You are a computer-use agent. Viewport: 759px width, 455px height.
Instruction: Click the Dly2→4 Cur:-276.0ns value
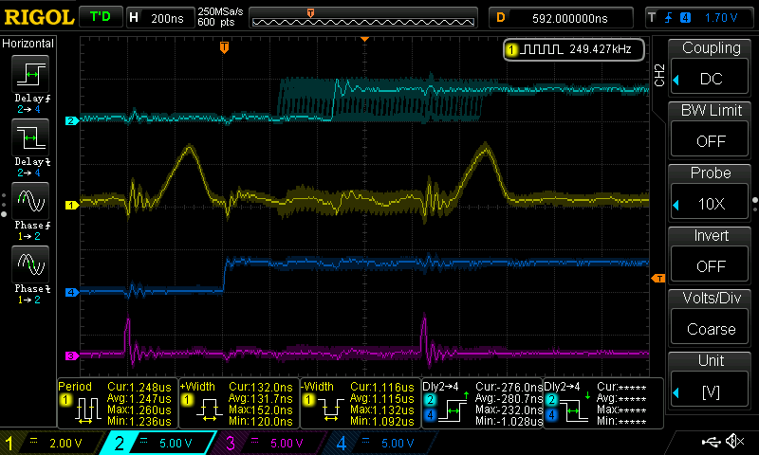pos(509,388)
